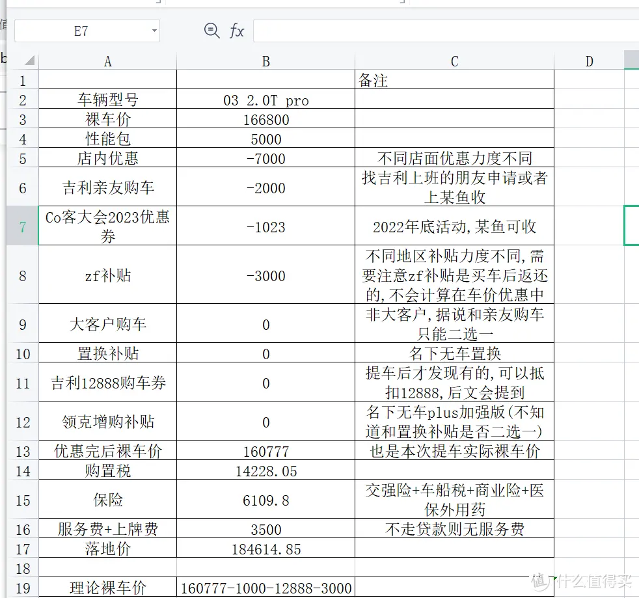Image resolution: width=639 pixels, height=598 pixels.
Task: Click cell 领克增购补贴
Action: click(x=107, y=421)
